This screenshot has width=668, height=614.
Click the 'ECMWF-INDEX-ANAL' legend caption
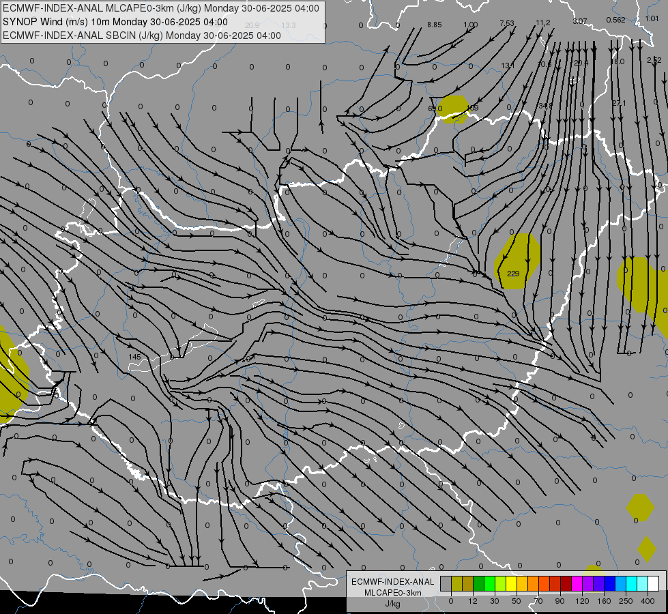[x=393, y=582]
